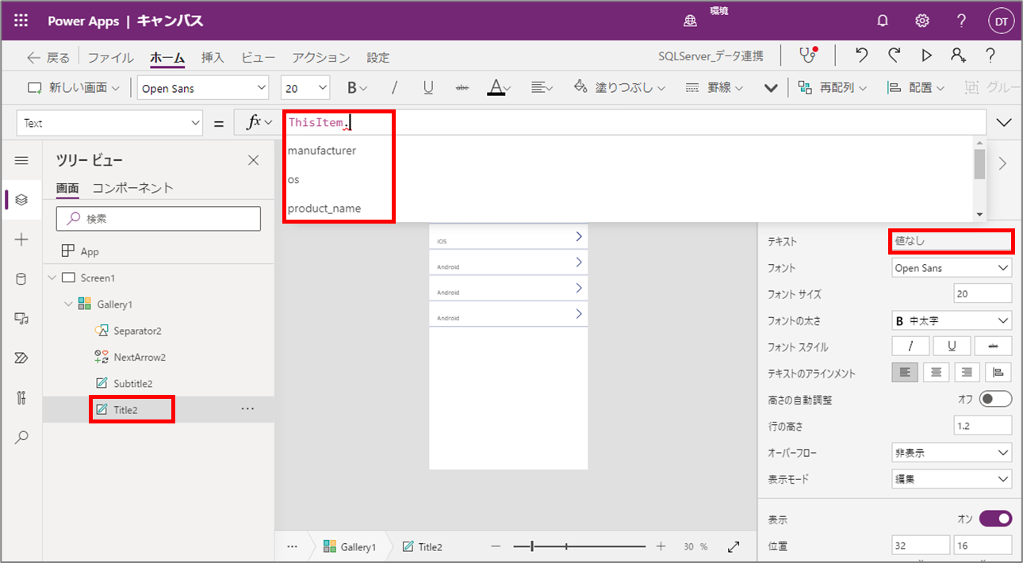Click Gallery1 in the breadcrumb bar
Image resolution: width=1023 pixels, height=563 pixels.
(x=350, y=546)
